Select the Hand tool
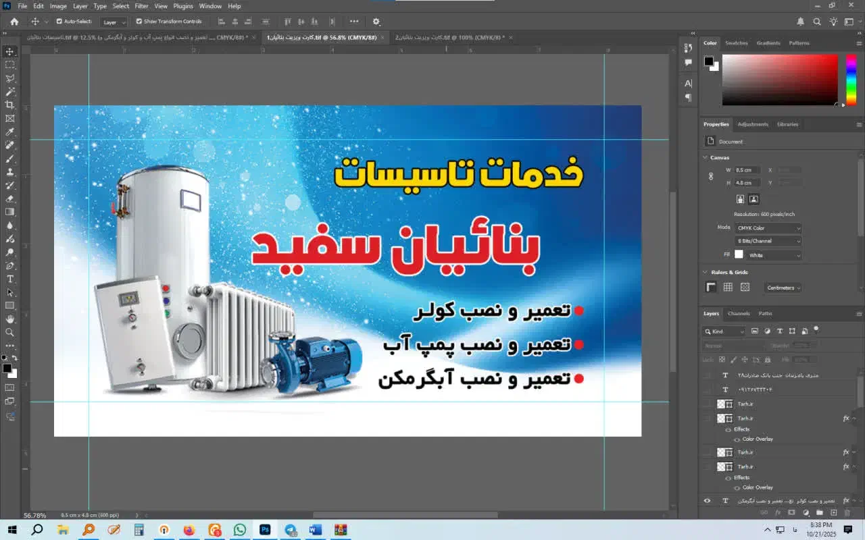This screenshot has width=865, height=540. coord(9,319)
